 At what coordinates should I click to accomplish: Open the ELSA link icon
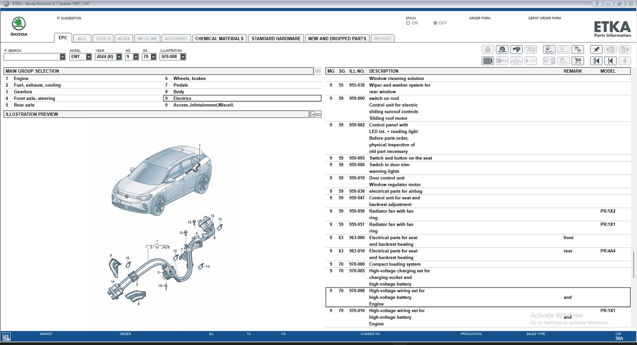(549, 49)
